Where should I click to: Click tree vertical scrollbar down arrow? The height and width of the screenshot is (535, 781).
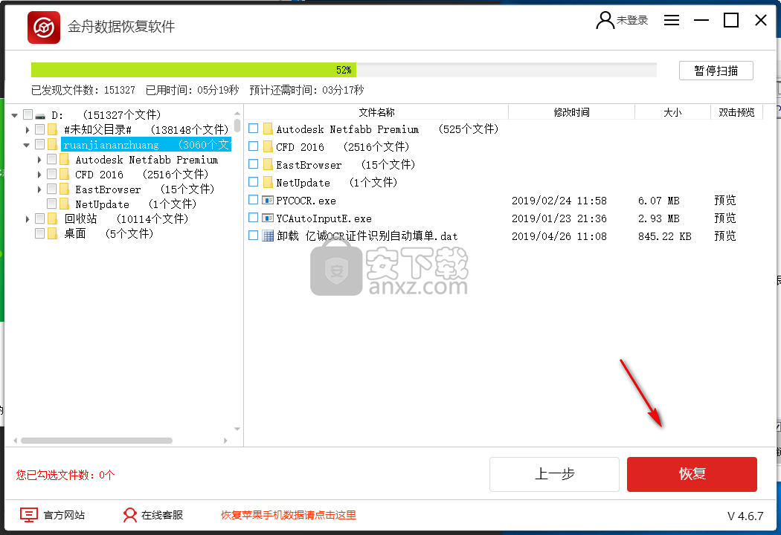tap(237, 429)
